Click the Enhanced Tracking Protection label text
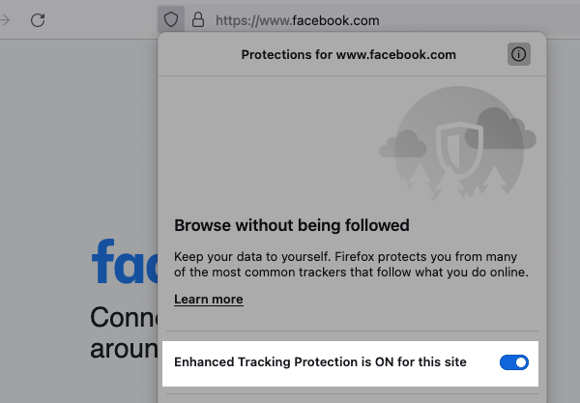Viewport: 580px width, 403px height. point(320,362)
